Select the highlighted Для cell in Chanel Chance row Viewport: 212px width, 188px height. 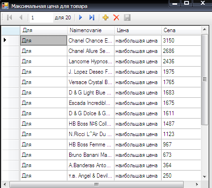click(43, 41)
